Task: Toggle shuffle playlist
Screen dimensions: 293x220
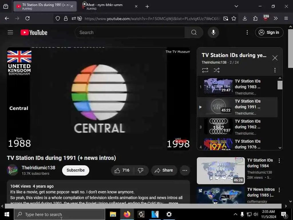Action: (216, 70)
